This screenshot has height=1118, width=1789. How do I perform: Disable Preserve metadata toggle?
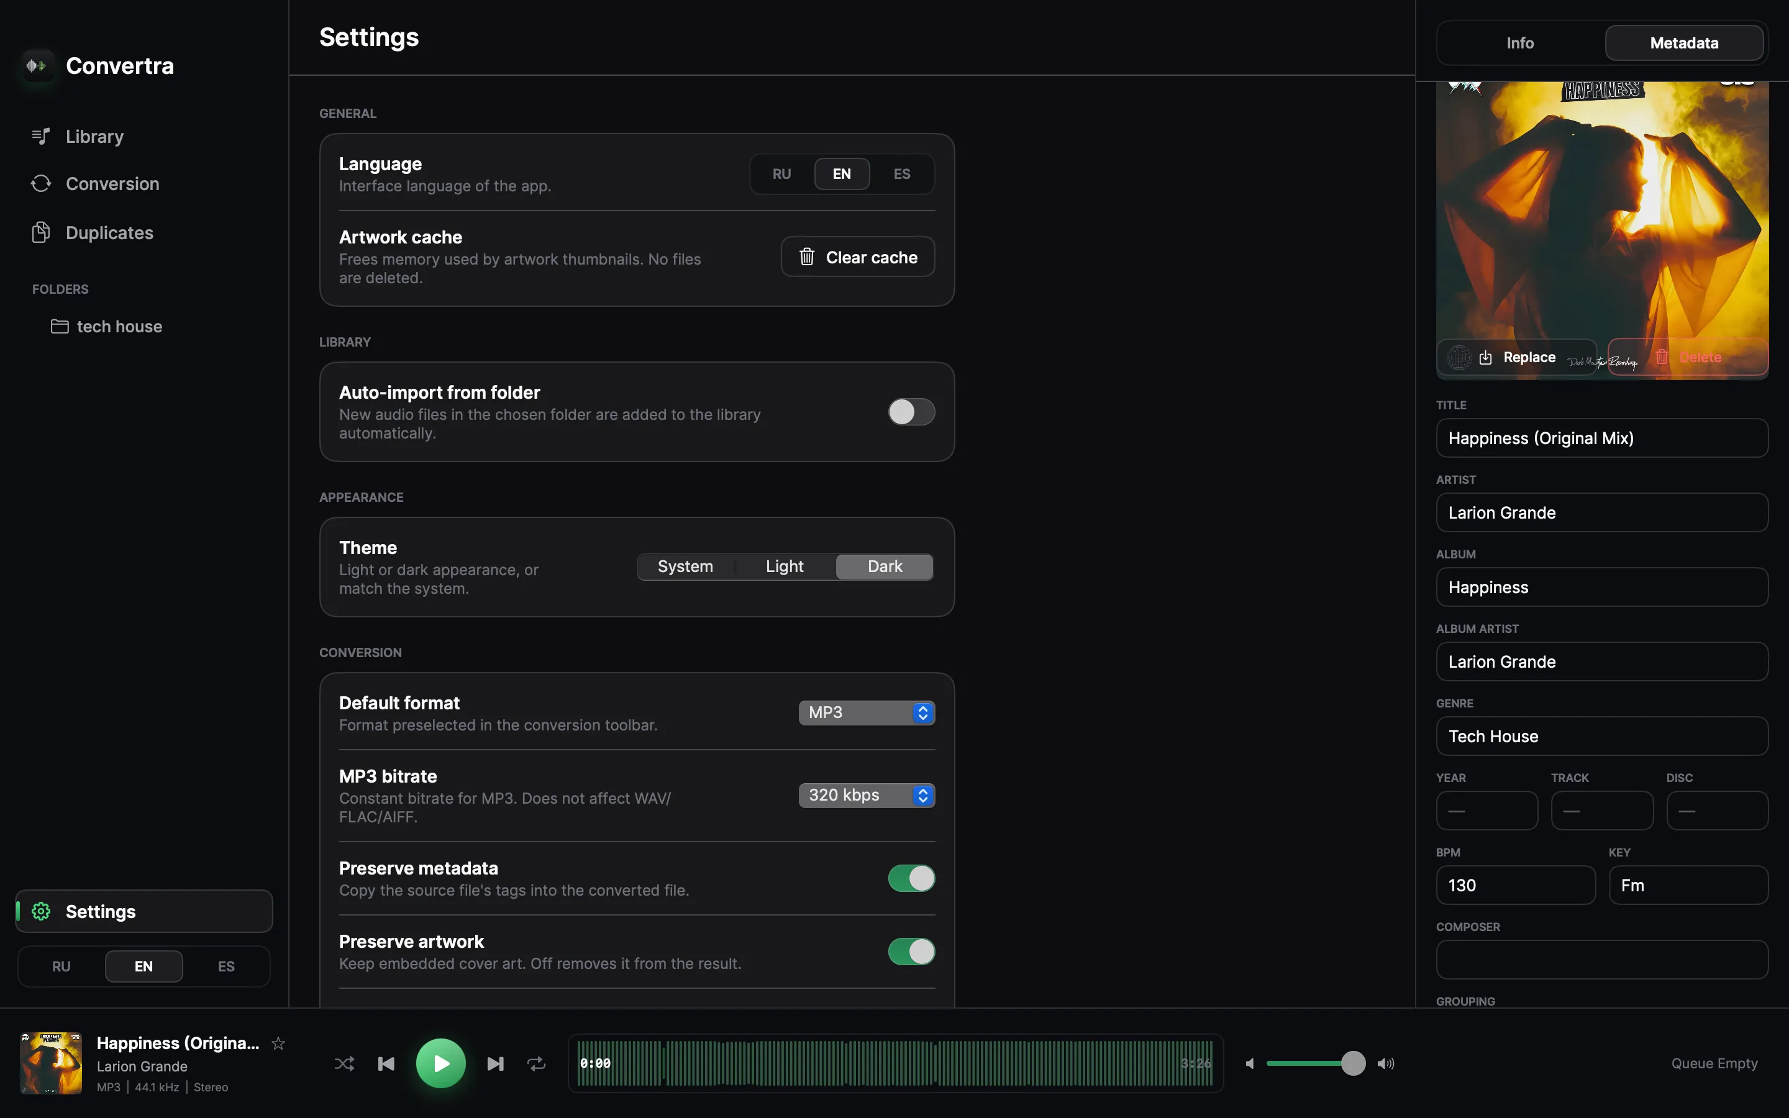coord(911,878)
